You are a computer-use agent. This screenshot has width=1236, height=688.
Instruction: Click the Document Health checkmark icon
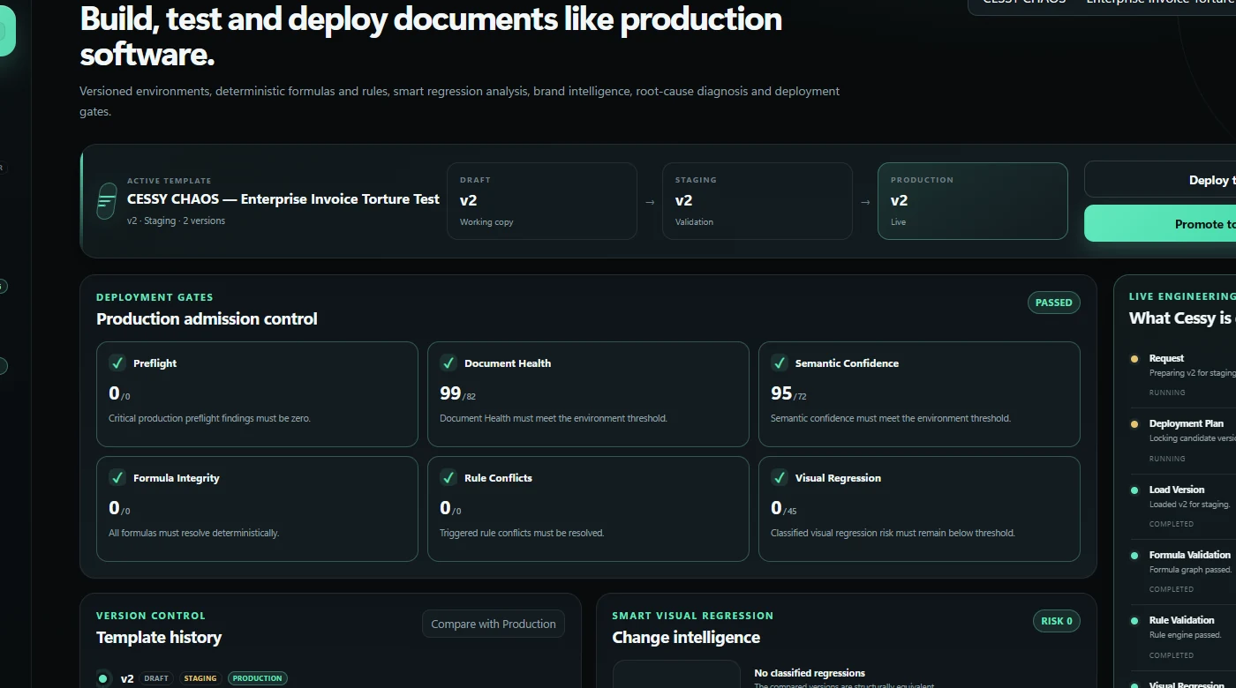pos(448,363)
